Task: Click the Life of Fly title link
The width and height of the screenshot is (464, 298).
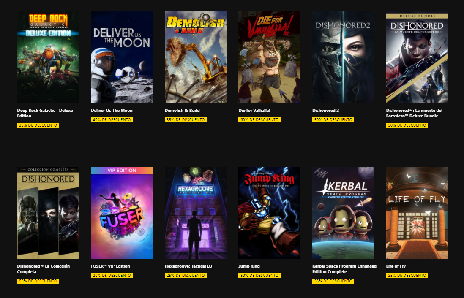Action: [x=396, y=266]
